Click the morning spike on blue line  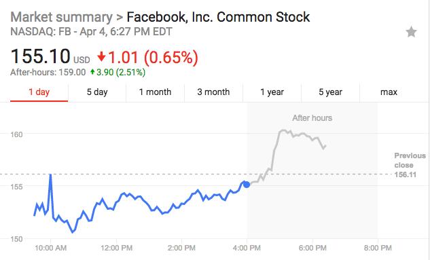click(x=50, y=177)
